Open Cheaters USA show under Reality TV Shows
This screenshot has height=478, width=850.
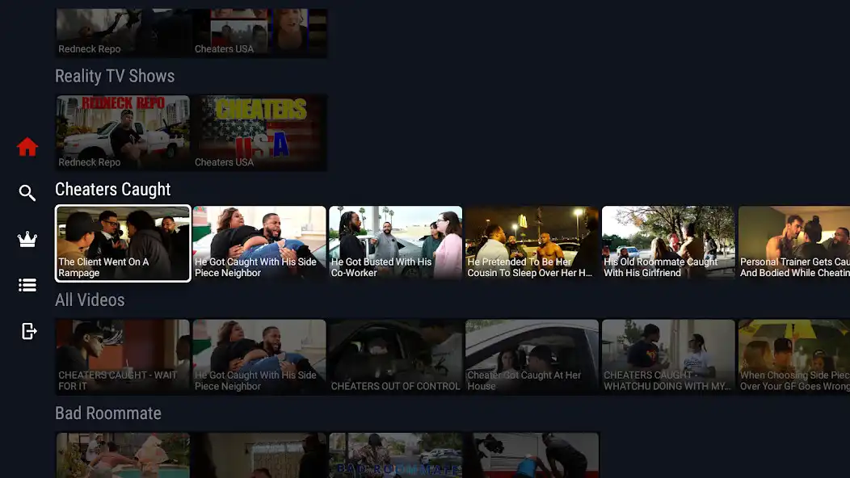259,132
